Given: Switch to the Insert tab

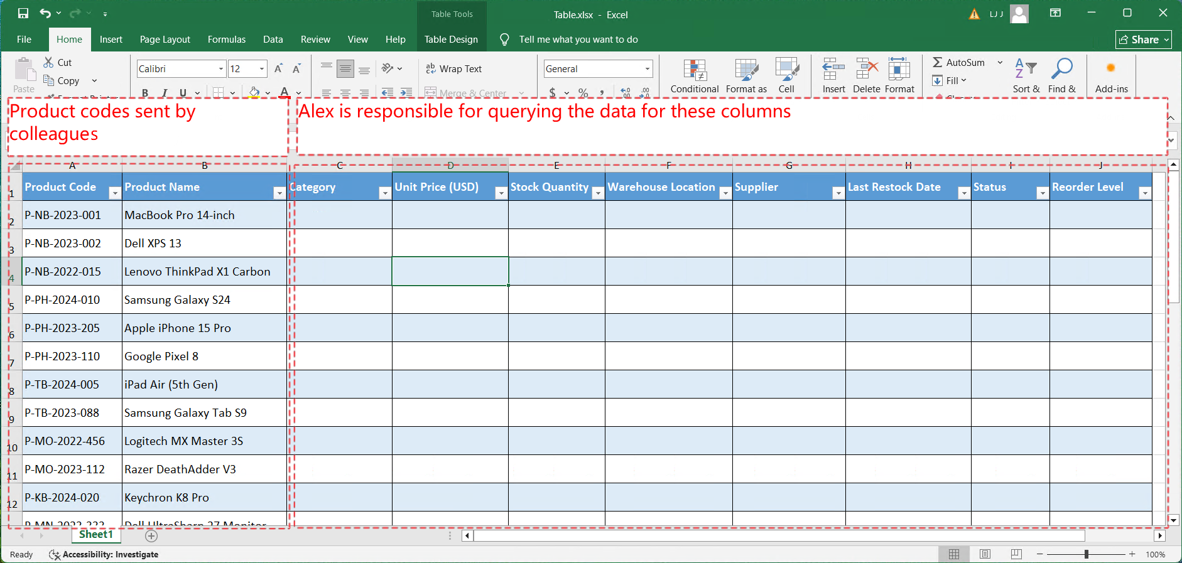Looking at the screenshot, I should click(x=111, y=39).
